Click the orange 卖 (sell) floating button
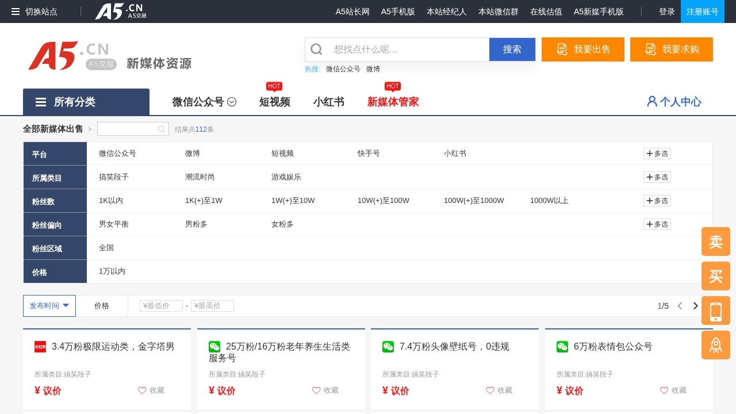Viewport: 736px width, 414px height. tap(715, 241)
